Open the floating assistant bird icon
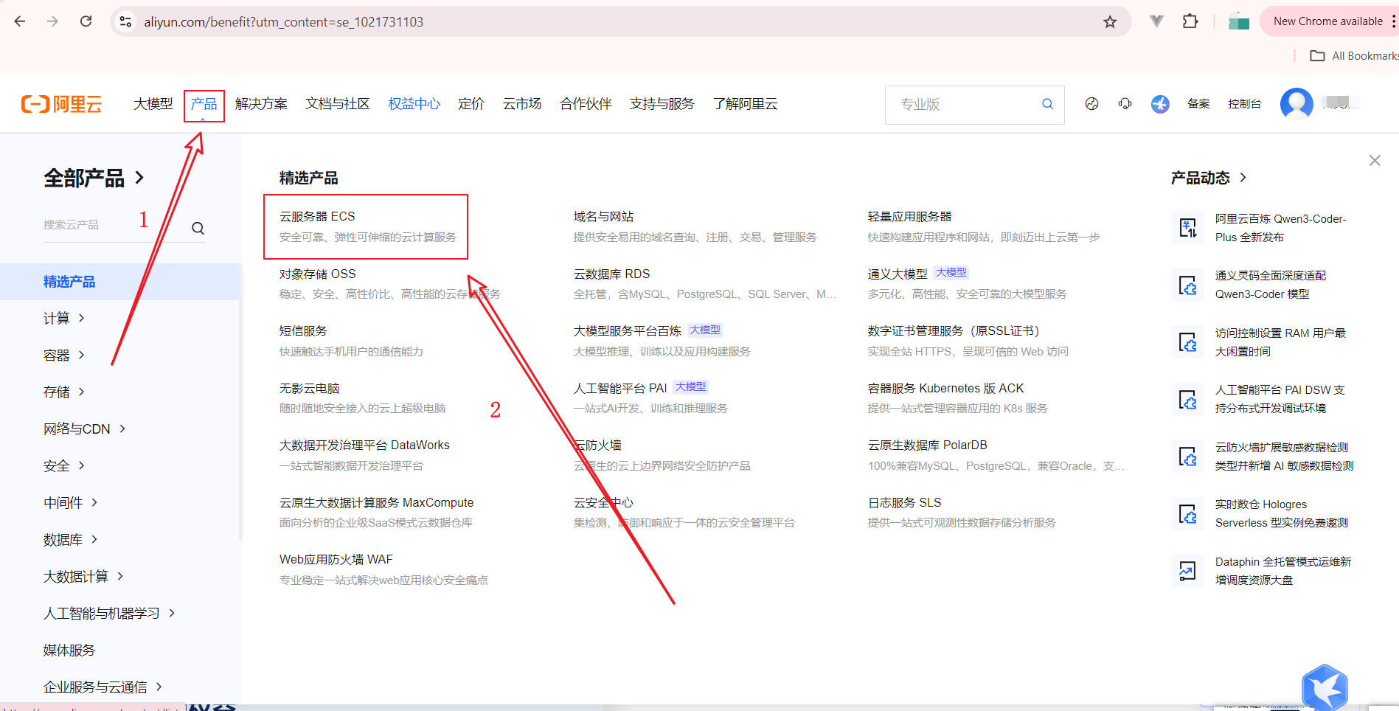Image resolution: width=1399 pixels, height=711 pixels. (1325, 687)
